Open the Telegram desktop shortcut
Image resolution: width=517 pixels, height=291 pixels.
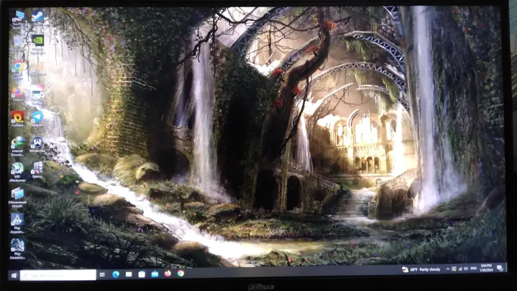point(37,117)
